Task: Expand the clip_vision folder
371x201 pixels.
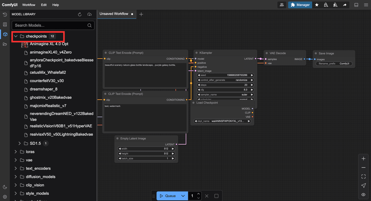Action: click(x=16, y=185)
